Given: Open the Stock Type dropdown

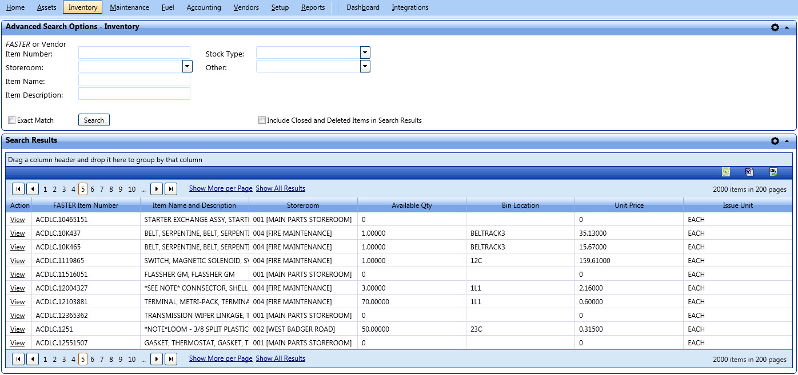Looking at the screenshot, I should coord(365,53).
